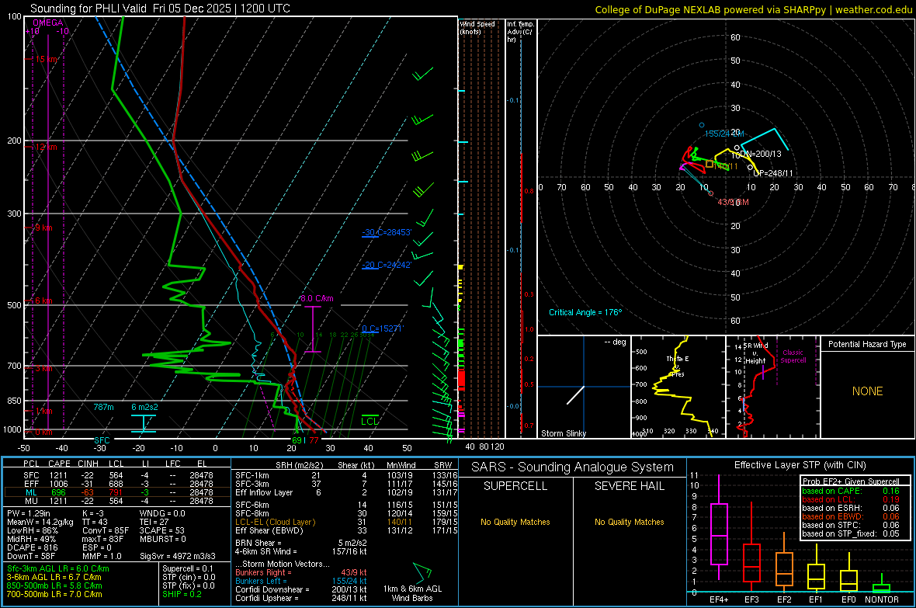Click the -20 C=24242' level label
Viewport: 916px width, 608px height.
(387, 265)
